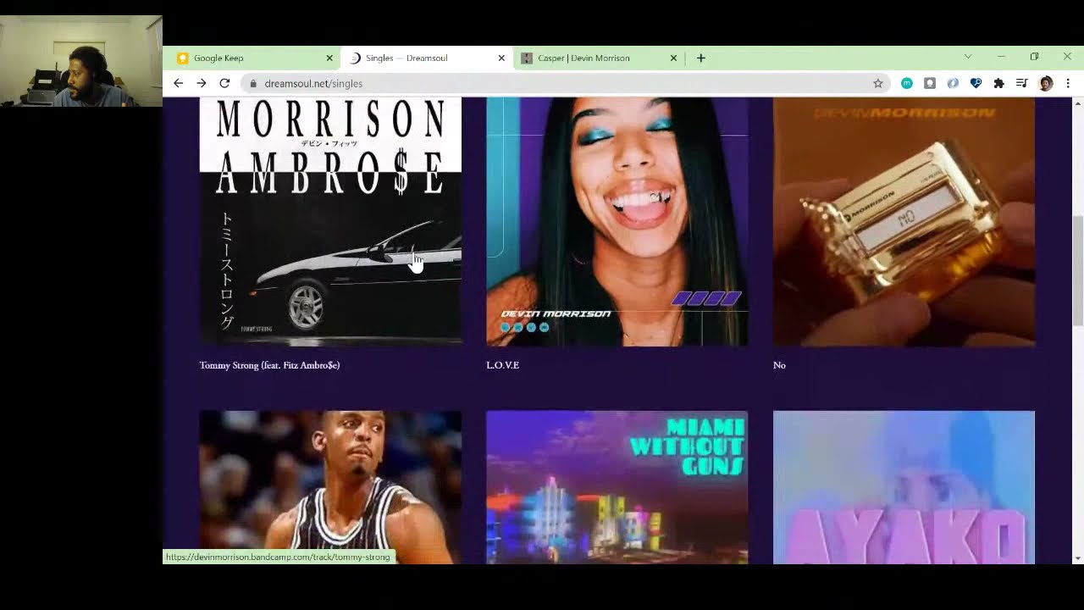
Task: Click the 'No' title link
Action: click(779, 365)
